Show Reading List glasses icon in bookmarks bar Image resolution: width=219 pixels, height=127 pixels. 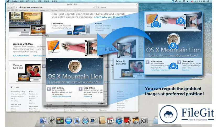pyautogui.click(x=9, y=10)
